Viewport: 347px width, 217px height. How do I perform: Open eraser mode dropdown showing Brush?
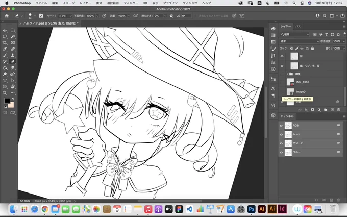(65, 16)
